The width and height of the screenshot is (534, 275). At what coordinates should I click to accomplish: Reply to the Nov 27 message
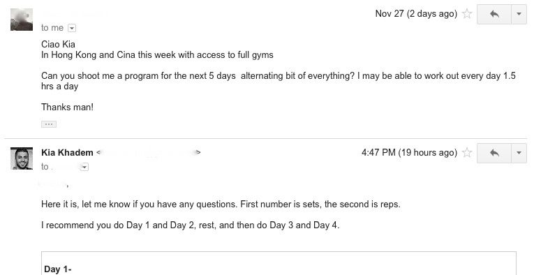coord(494,14)
